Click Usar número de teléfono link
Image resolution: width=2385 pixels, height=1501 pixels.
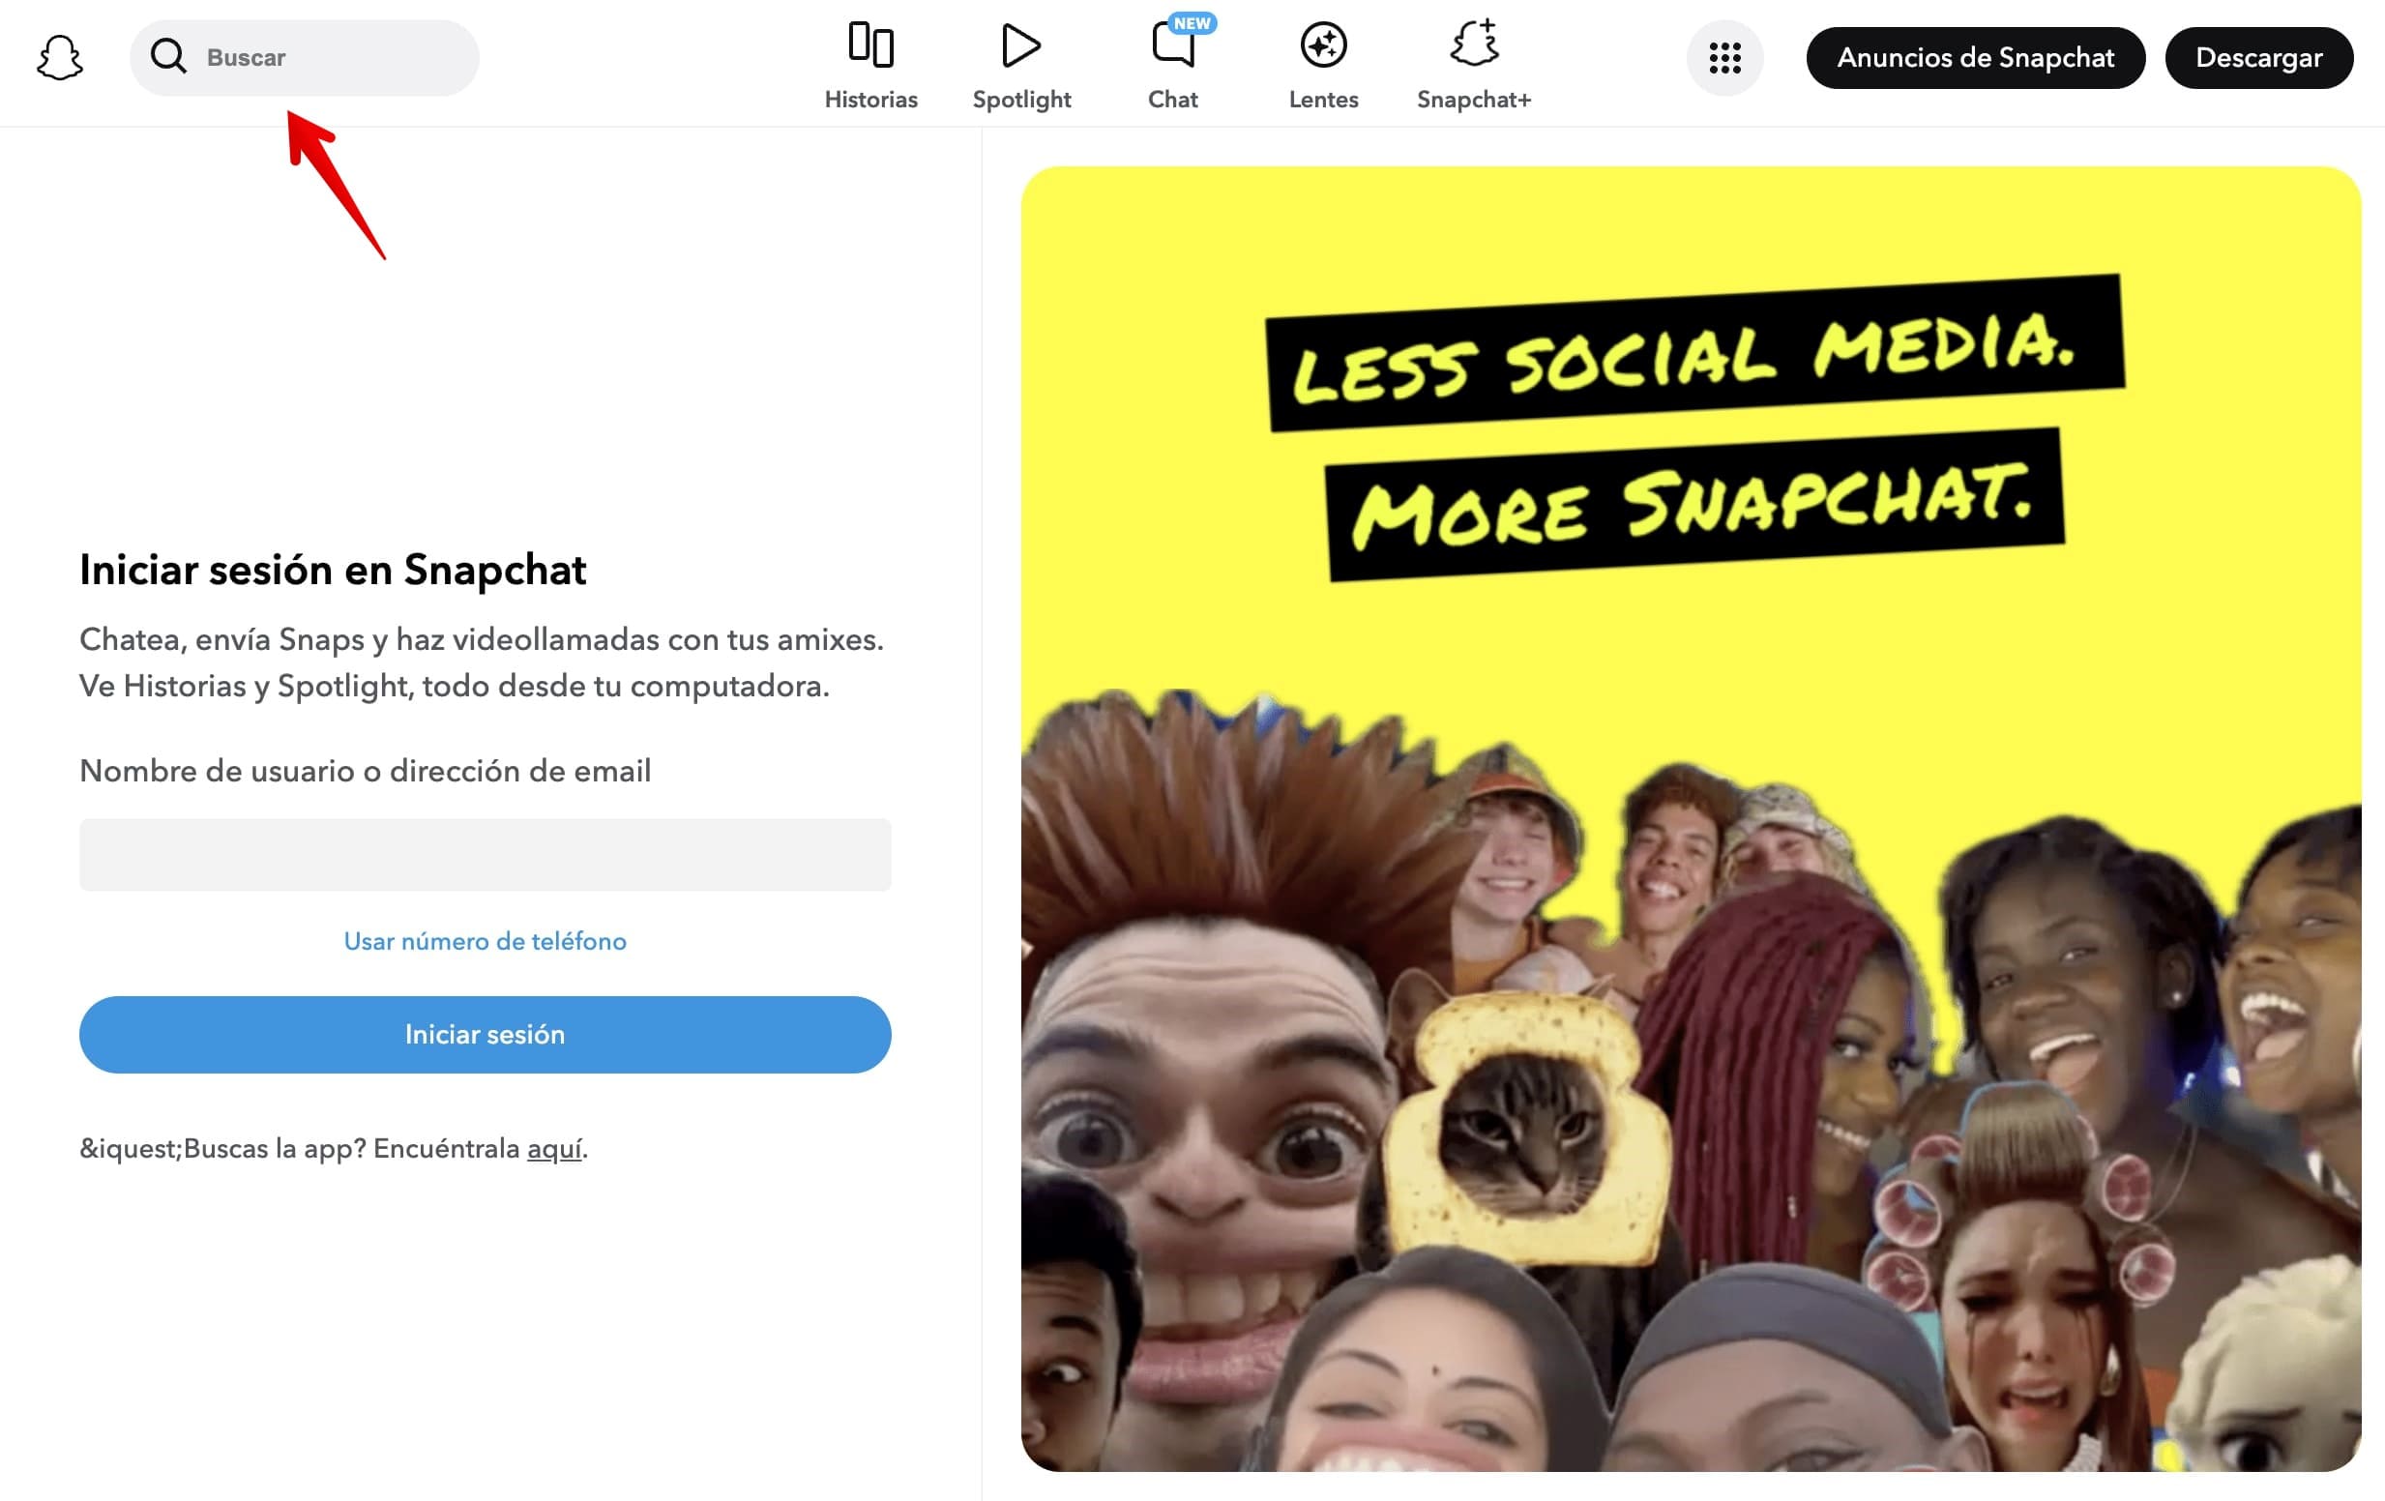486,940
